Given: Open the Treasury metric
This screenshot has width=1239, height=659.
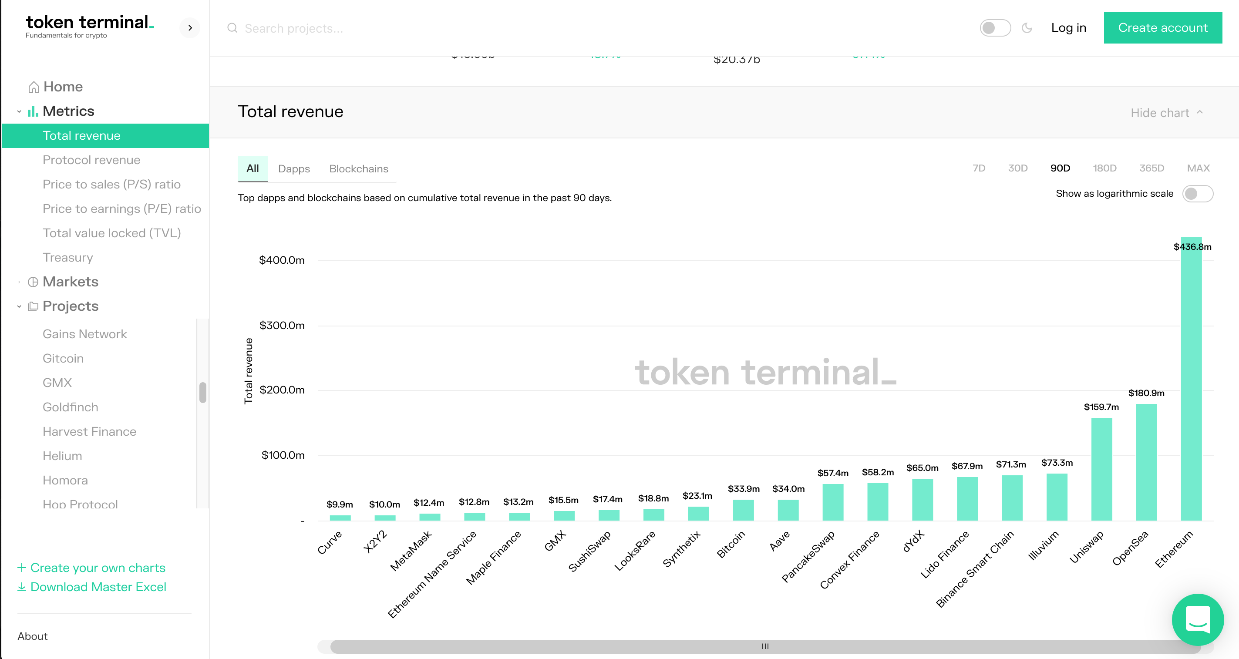Looking at the screenshot, I should (68, 258).
